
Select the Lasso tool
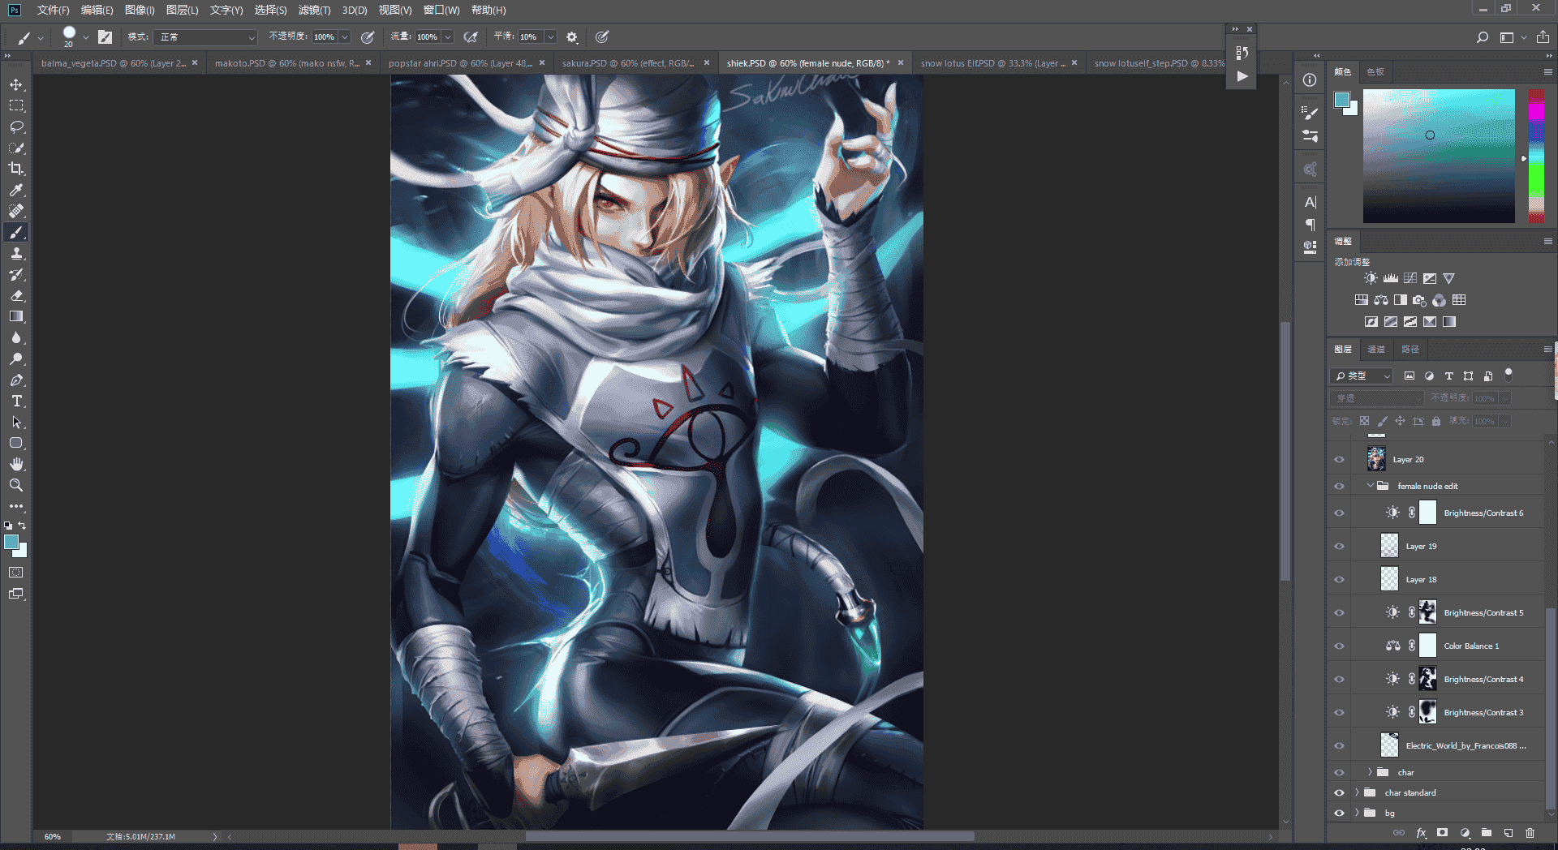[x=16, y=127]
